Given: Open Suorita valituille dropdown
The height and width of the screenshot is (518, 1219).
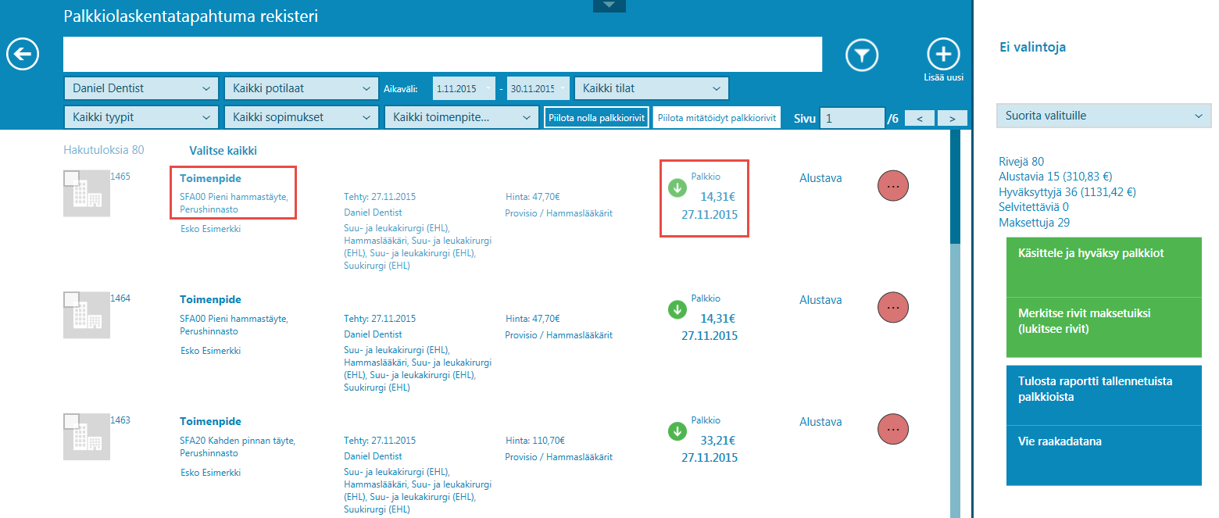Looking at the screenshot, I should click(x=1103, y=116).
